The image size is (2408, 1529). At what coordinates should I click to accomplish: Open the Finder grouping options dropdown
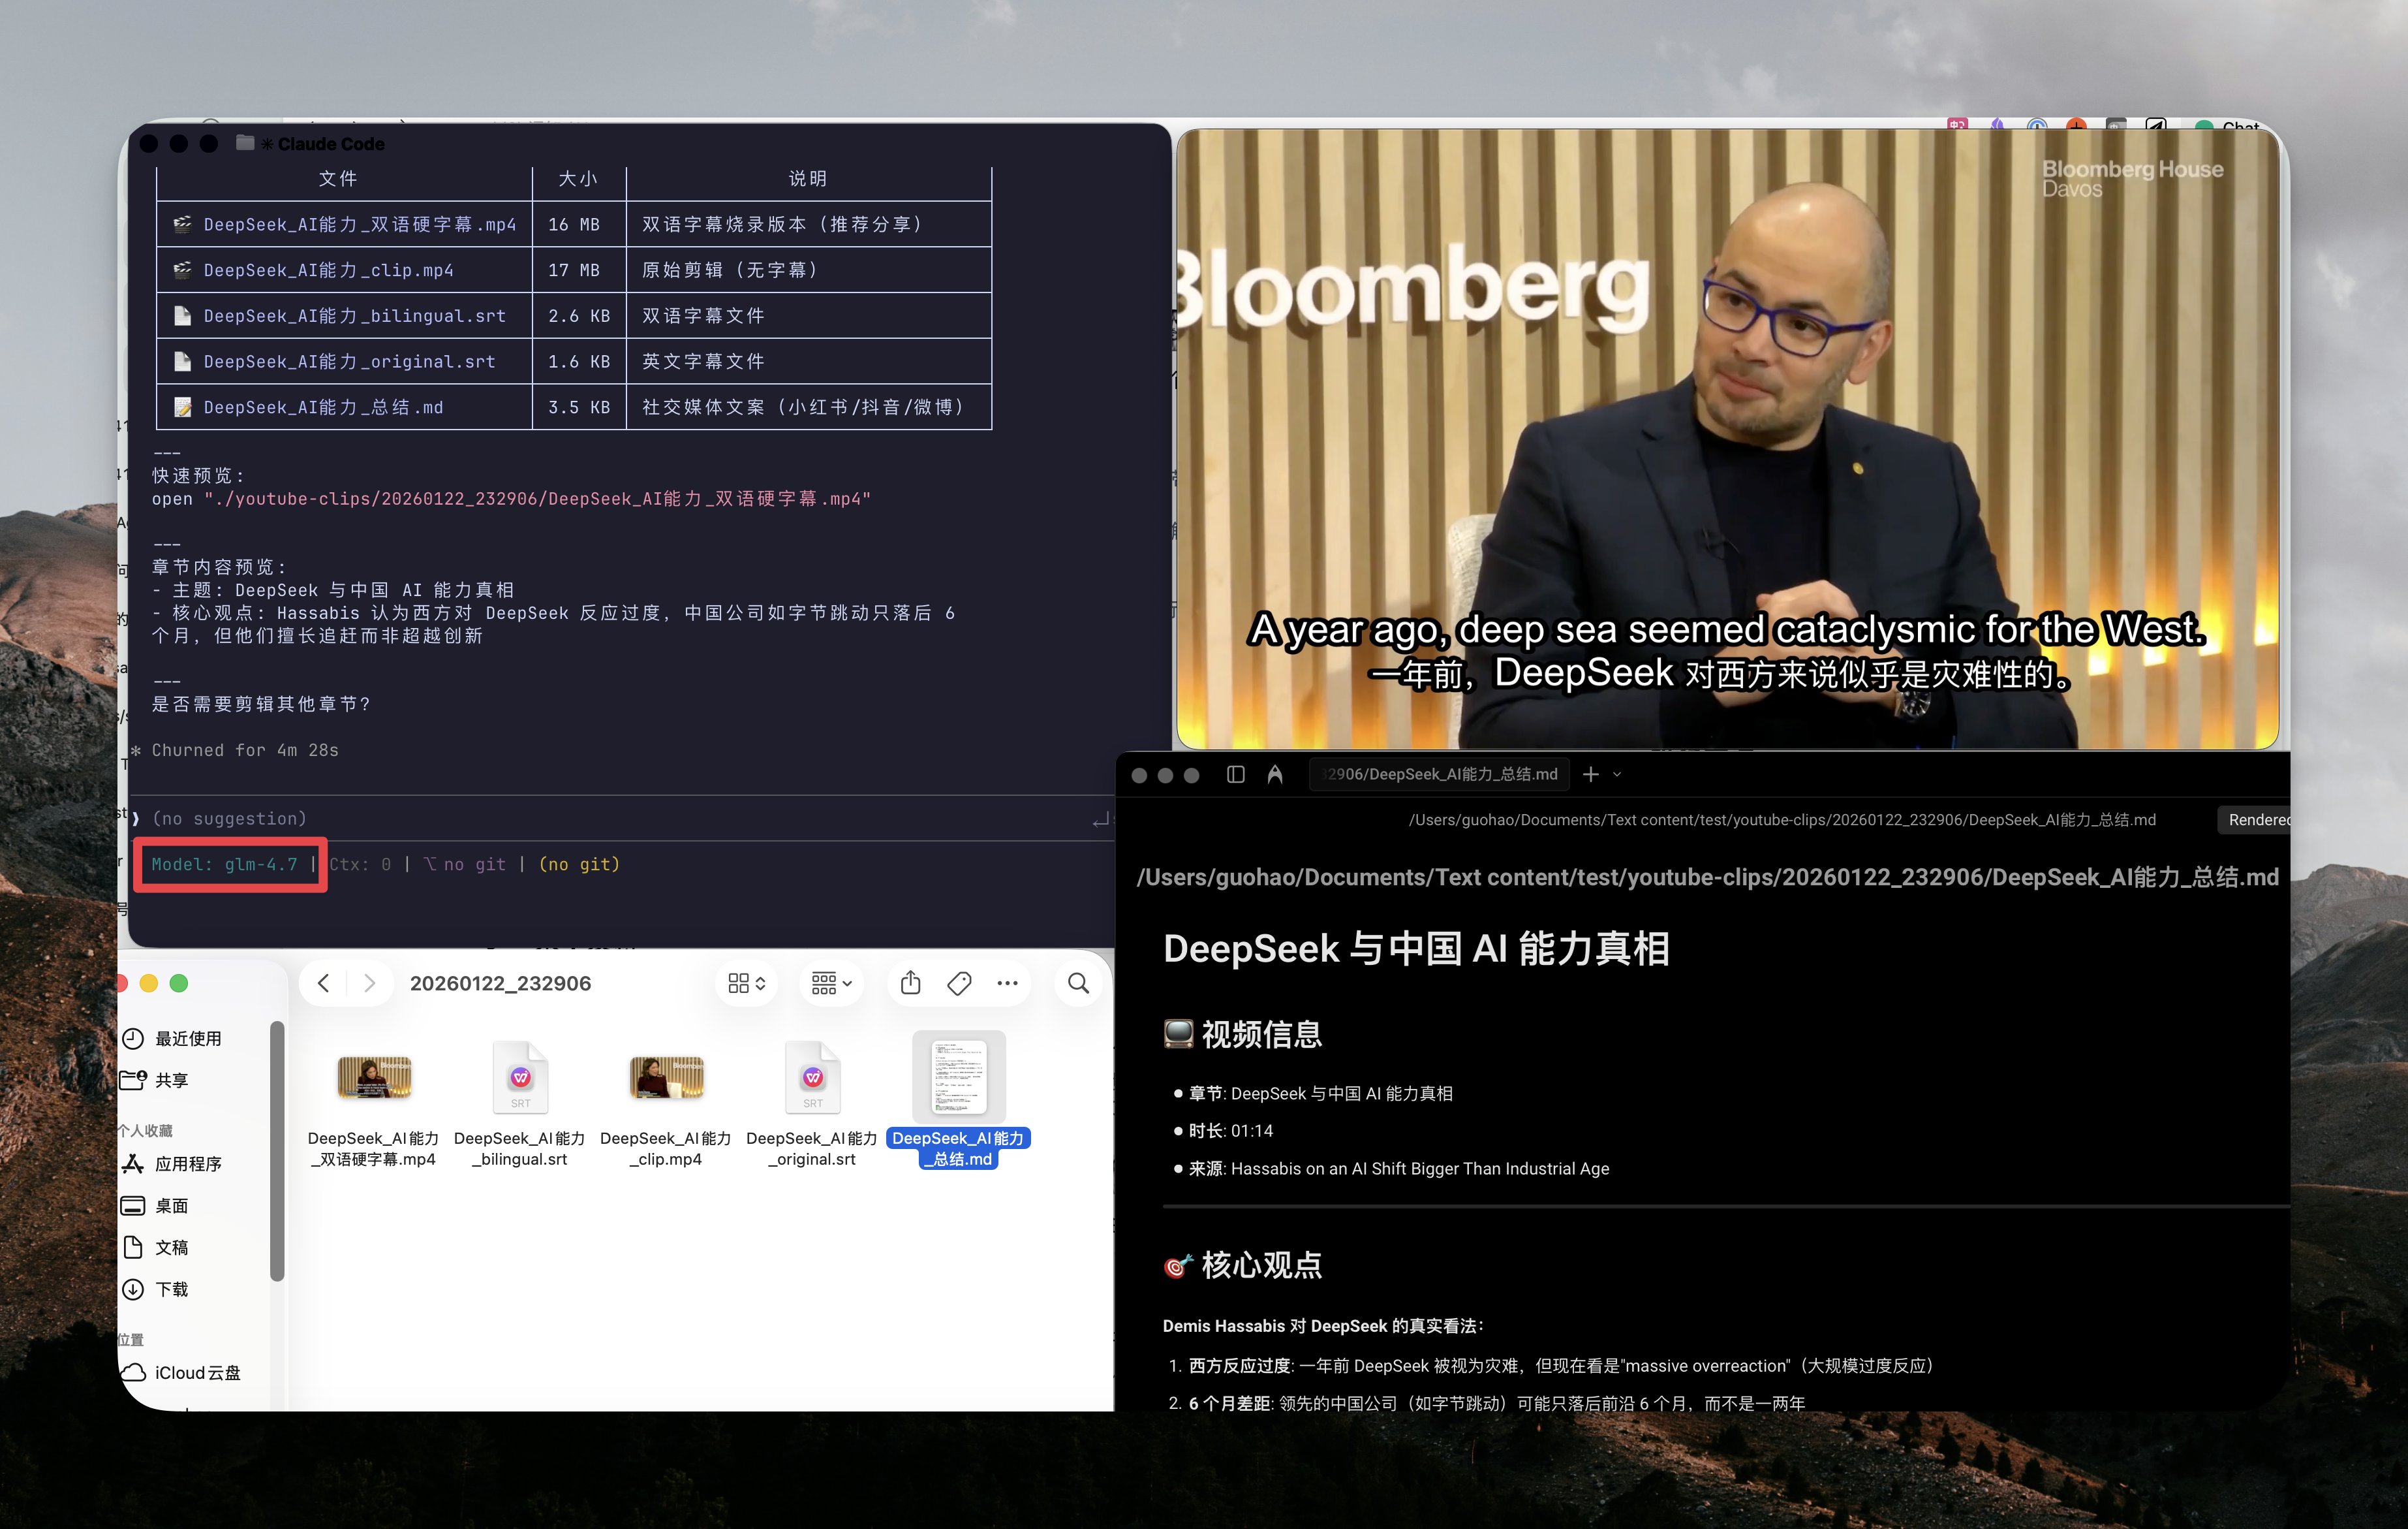click(831, 983)
